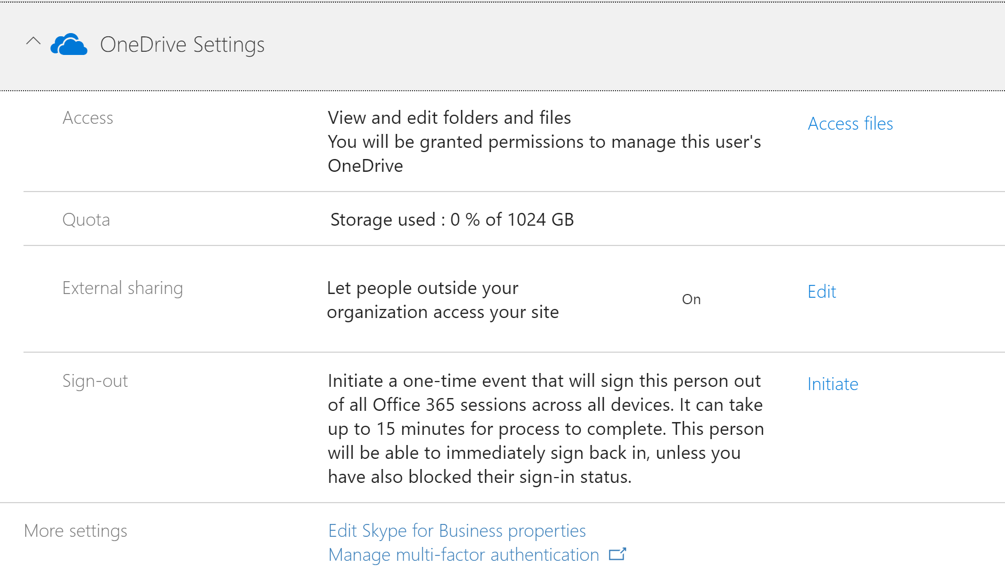
Task: Click the OneDrive cloud icon
Action: [69, 44]
